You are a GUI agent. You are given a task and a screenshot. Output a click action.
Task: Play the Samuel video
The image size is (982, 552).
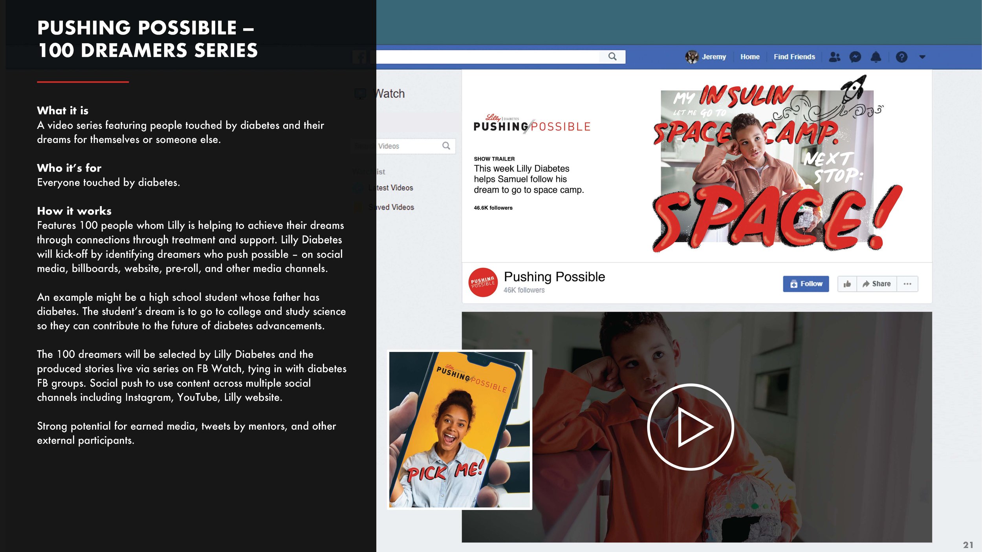point(691,427)
